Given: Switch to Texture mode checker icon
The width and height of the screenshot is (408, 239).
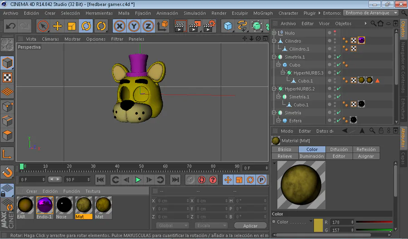Looking at the screenshot, I should pos(7,78).
